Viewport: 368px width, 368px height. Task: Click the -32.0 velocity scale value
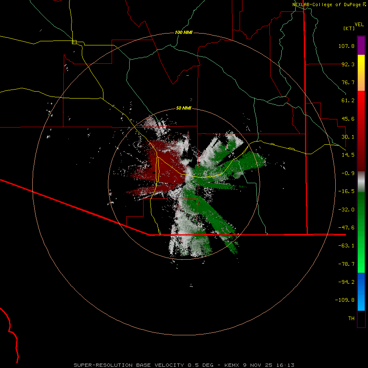click(346, 210)
